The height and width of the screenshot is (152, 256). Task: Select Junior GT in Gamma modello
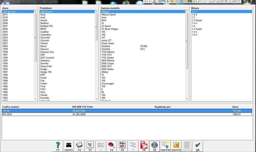pyautogui.click(x=143, y=41)
